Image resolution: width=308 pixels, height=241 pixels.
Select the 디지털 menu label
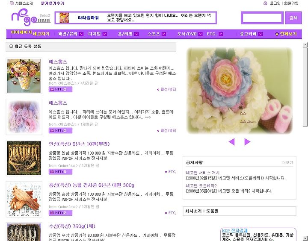(95, 34)
